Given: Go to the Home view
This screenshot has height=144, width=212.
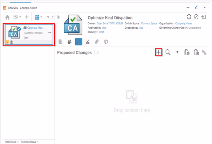Looking at the screenshot, I should pos(7,17).
